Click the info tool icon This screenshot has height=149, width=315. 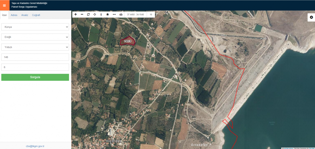[101, 14]
